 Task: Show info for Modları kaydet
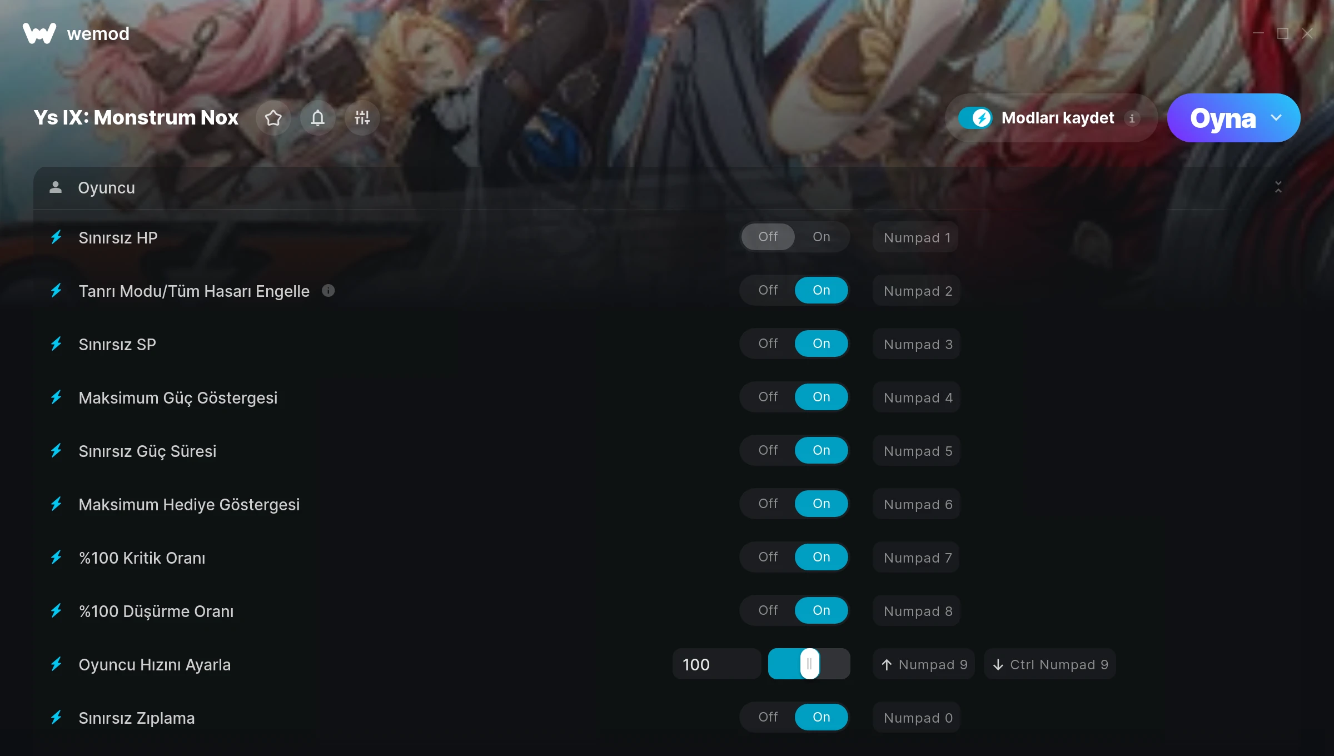click(1132, 118)
